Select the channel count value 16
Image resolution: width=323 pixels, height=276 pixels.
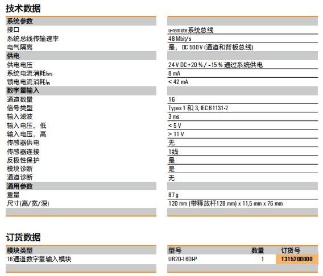(x=172, y=99)
